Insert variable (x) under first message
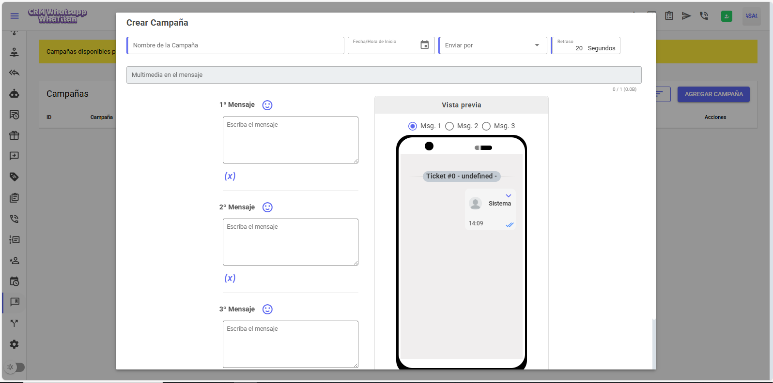The width and height of the screenshot is (773, 383). [x=230, y=176]
